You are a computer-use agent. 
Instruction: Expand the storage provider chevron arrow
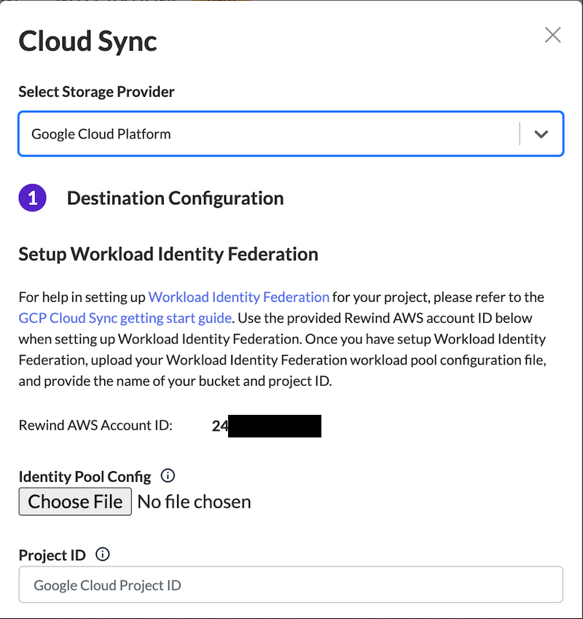541,134
